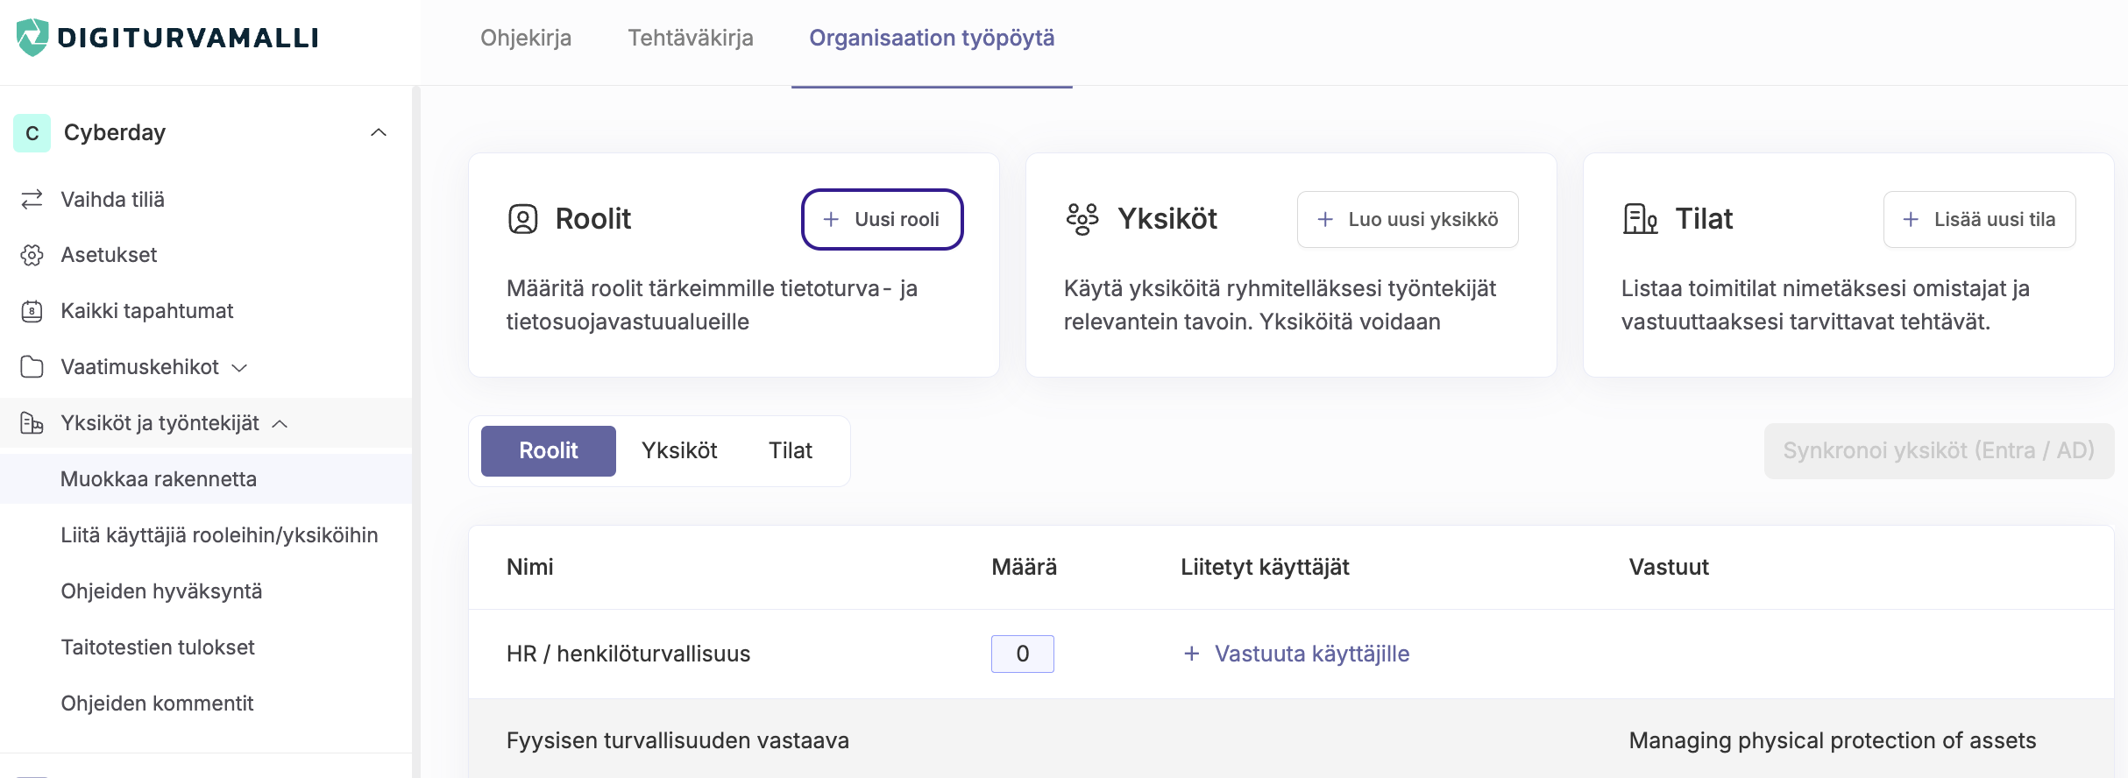Collapse the Cyberday account menu chevron
This screenshot has width=2128, height=778.
(379, 133)
